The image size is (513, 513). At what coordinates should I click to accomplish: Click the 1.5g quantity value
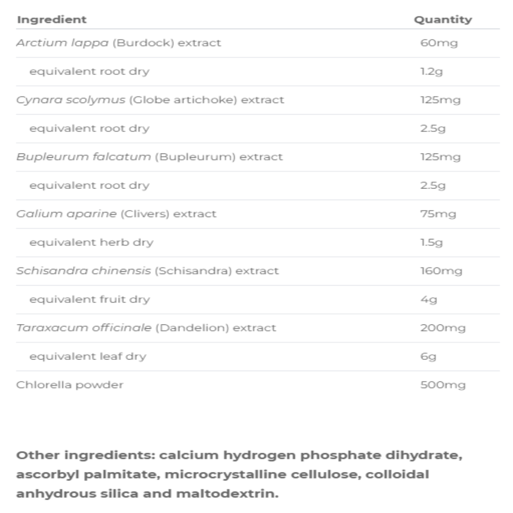point(432,242)
